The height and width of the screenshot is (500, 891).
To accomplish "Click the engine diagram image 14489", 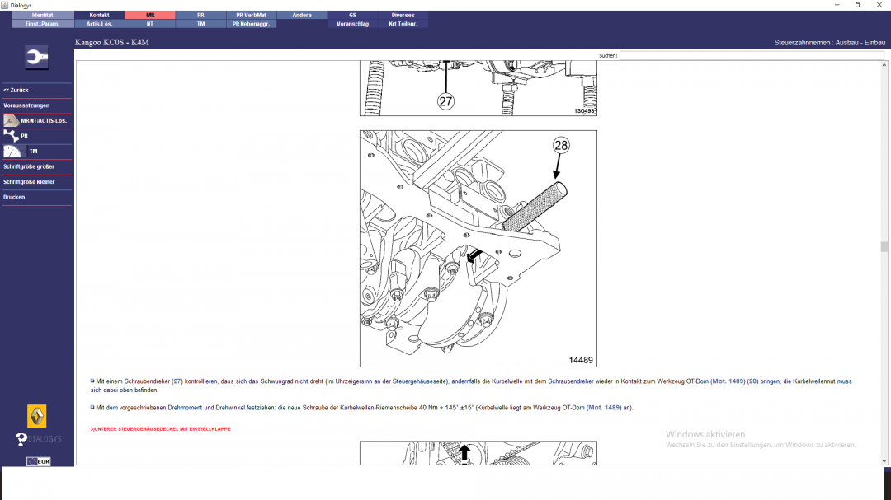I will point(478,249).
